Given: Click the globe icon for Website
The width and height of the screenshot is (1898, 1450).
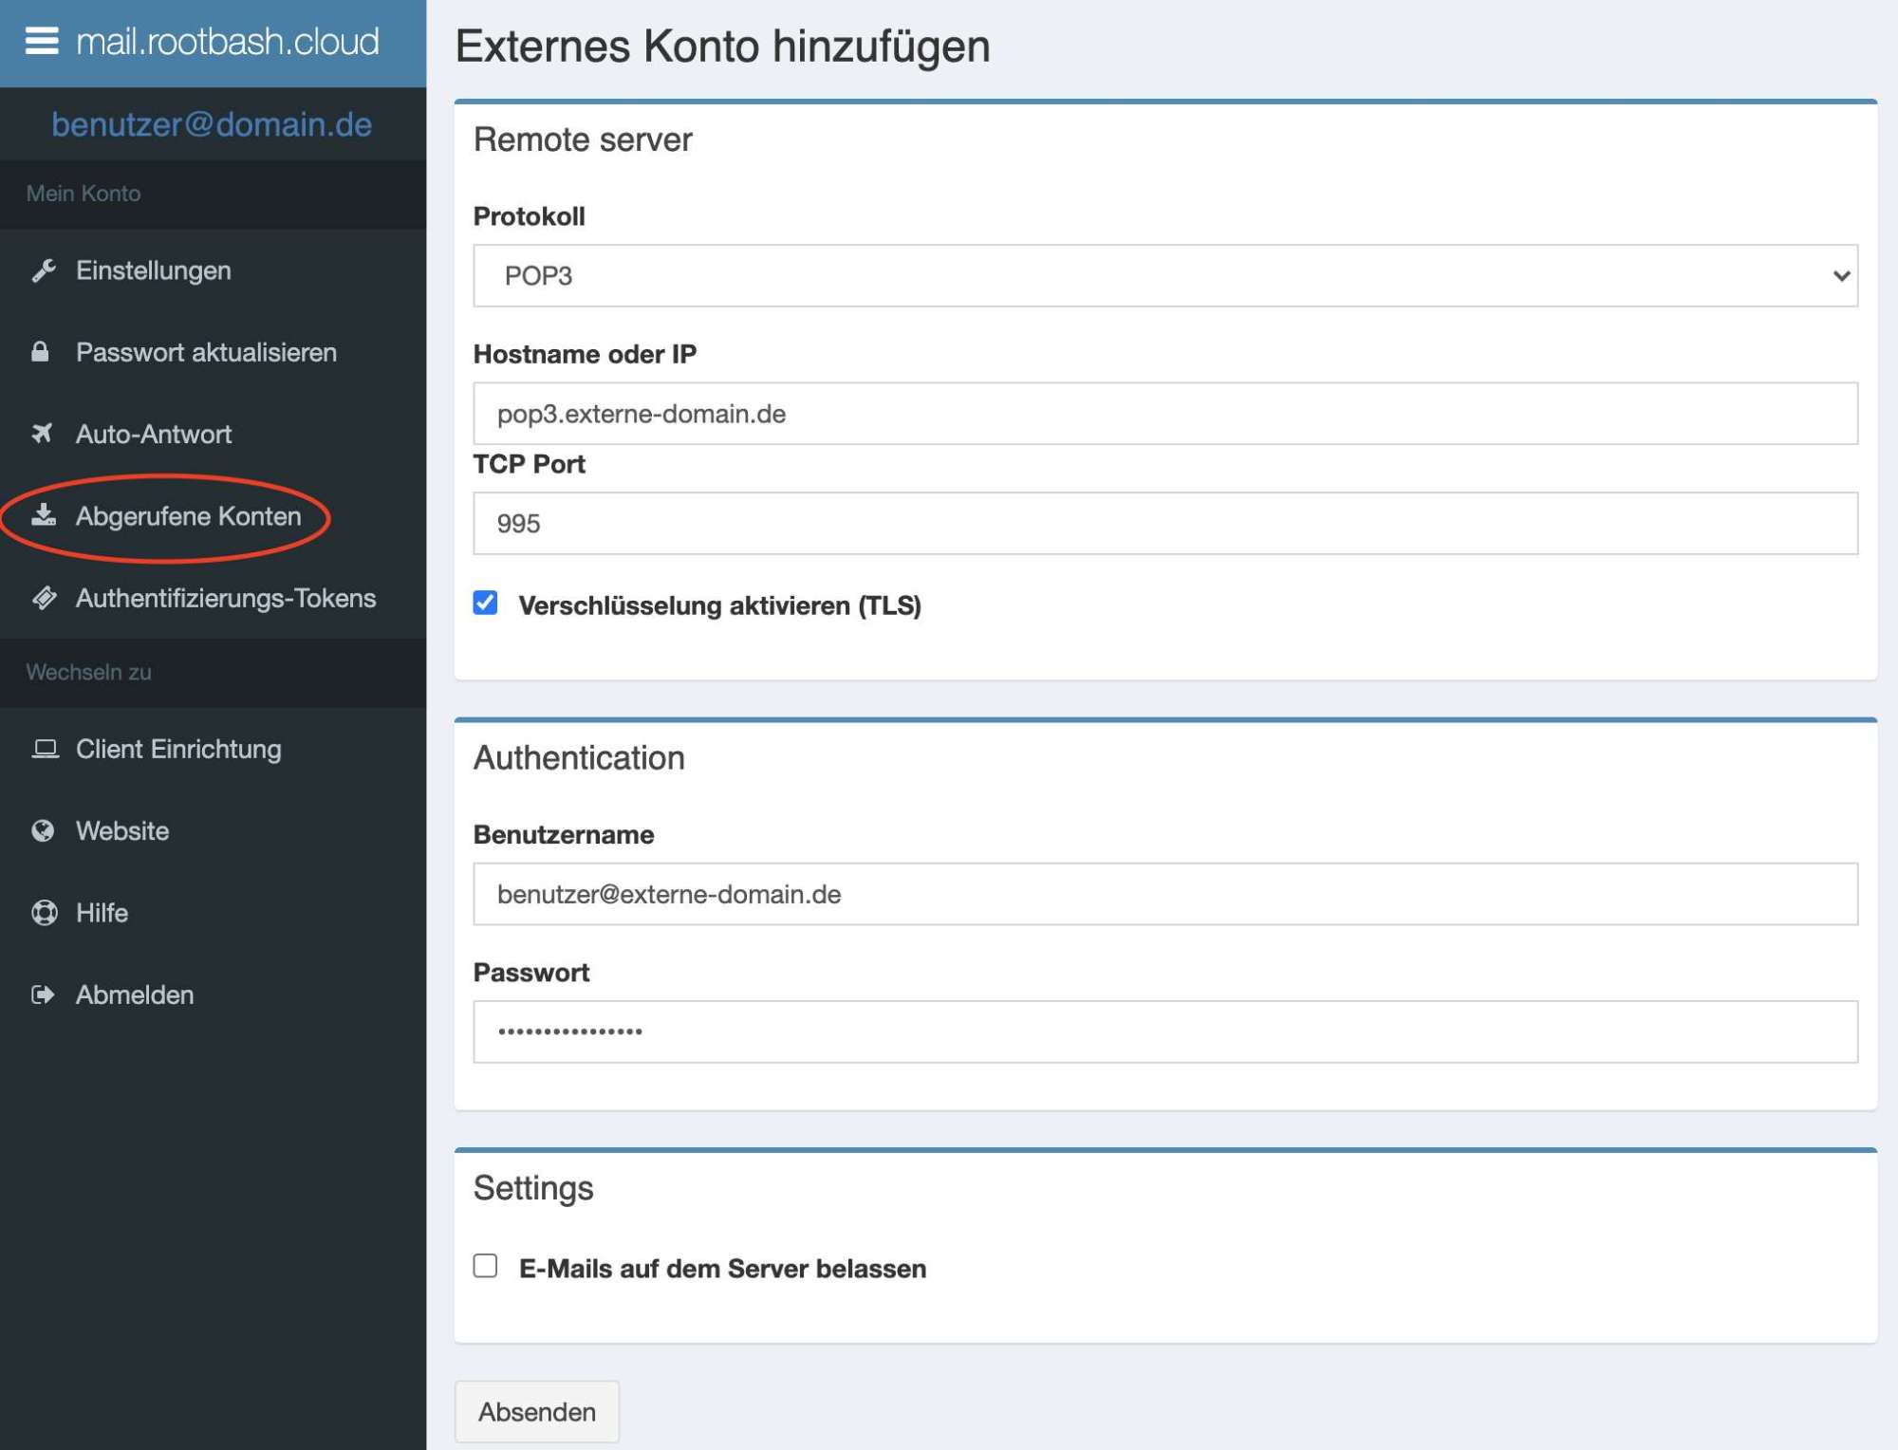Looking at the screenshot, I should coord(43,831).
